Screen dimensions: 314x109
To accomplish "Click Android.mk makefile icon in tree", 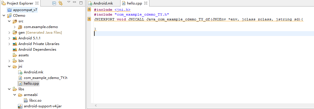I will click(20, 72).
